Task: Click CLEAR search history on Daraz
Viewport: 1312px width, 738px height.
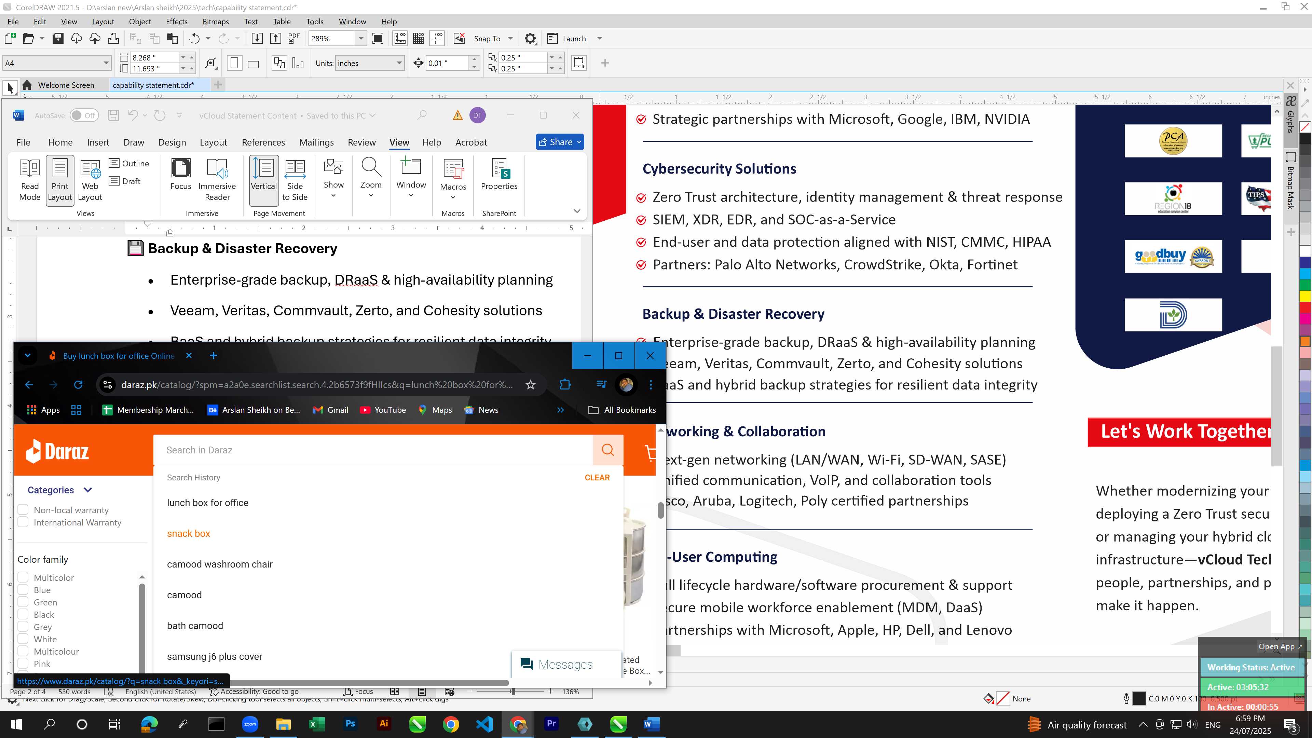Action: pos(597,477)
